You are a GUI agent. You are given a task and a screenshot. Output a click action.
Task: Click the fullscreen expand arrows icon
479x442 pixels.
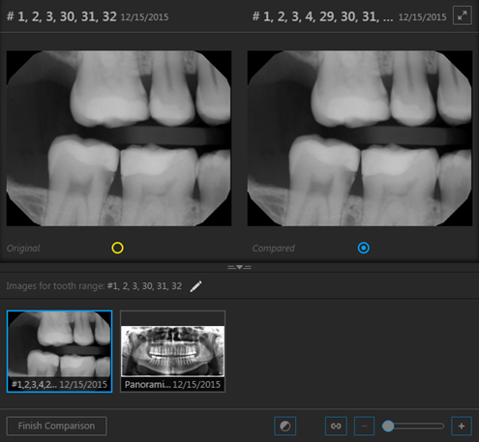[x=463, y=15]
